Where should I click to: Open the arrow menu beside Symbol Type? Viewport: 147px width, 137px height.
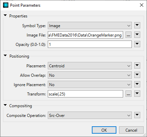click(137, 25)
